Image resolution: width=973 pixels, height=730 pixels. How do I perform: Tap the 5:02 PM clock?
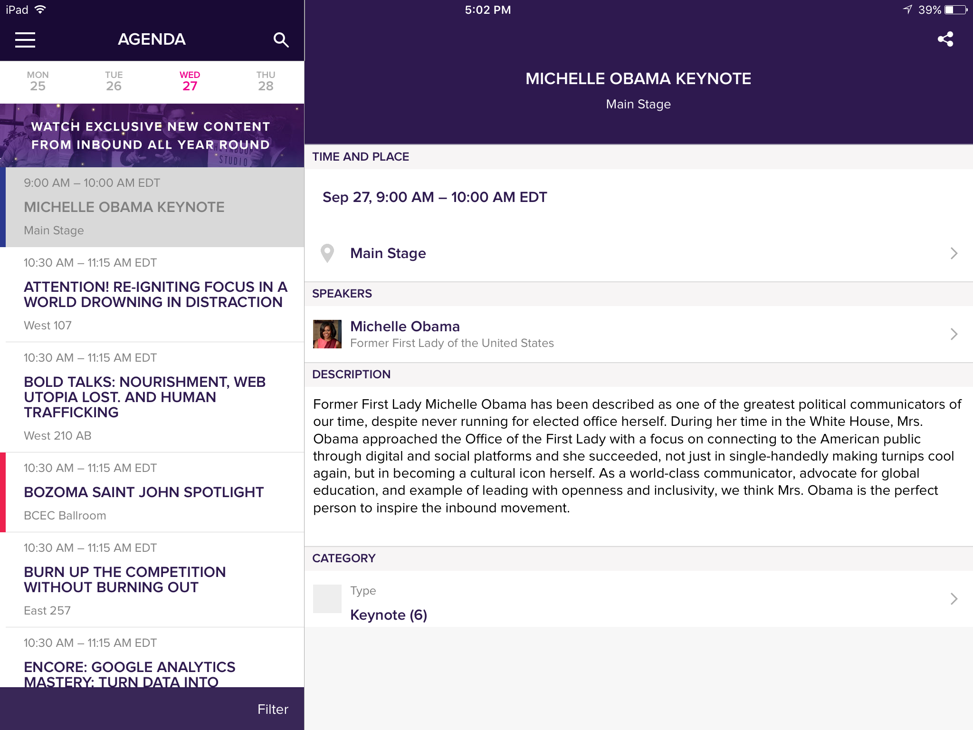click(x=488, y=10)
